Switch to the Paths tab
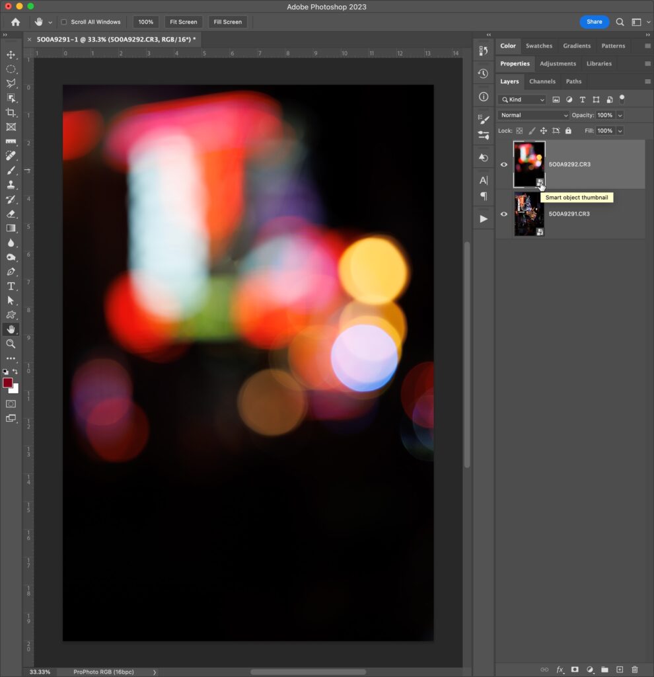 (x=574, y=81)
